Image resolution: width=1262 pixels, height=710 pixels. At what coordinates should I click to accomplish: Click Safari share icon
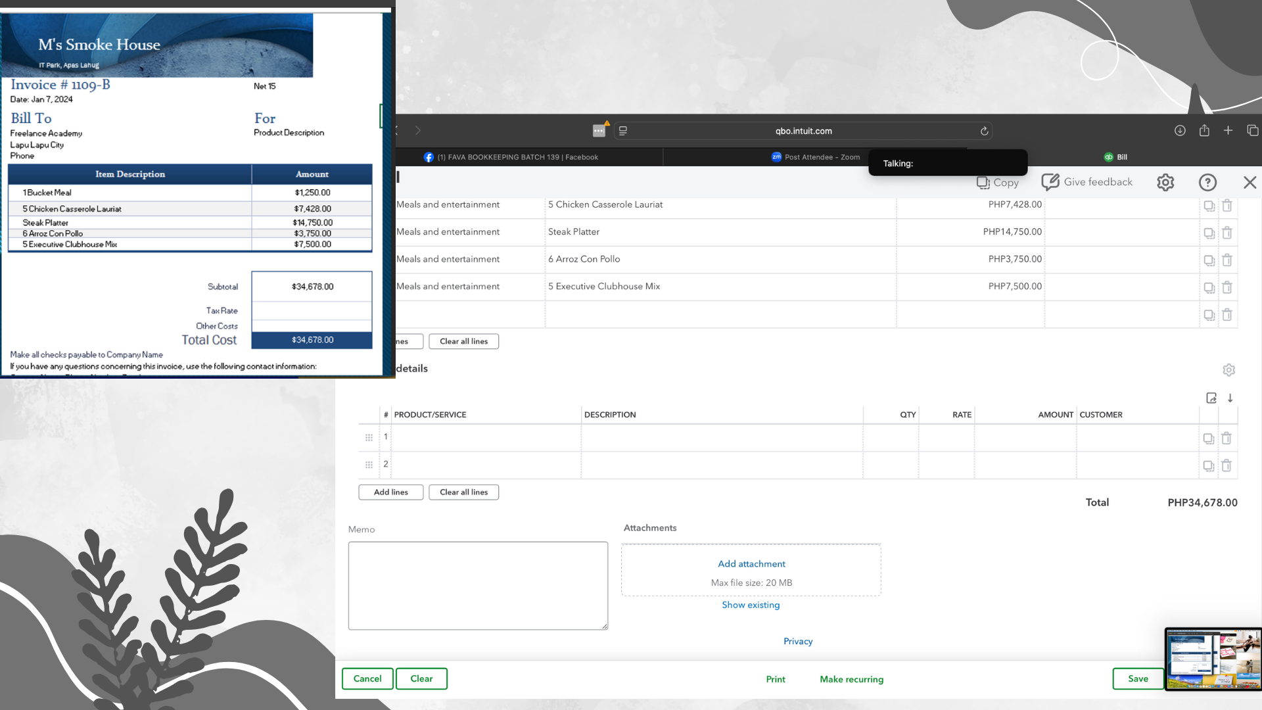(x=1204, y=131)
